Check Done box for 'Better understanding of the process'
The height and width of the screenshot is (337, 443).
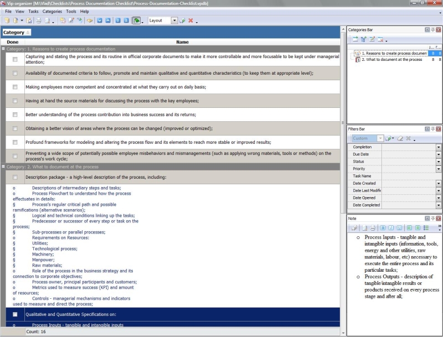tap(15, 115)
